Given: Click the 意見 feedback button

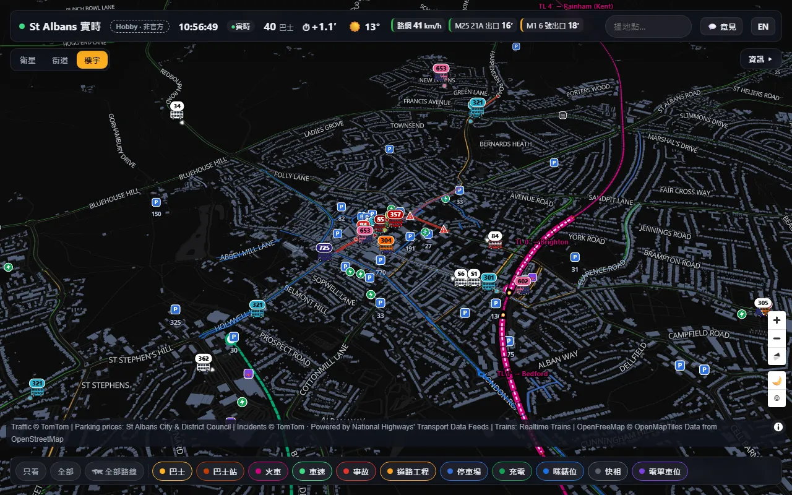Looking at the screenshot, I should tap(721, 27).
